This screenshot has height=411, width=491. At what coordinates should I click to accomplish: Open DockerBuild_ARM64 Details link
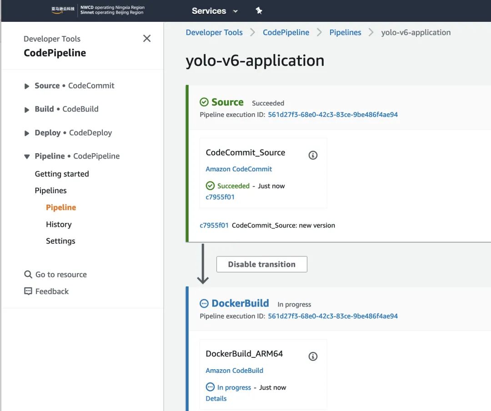[x=216, y=399]
